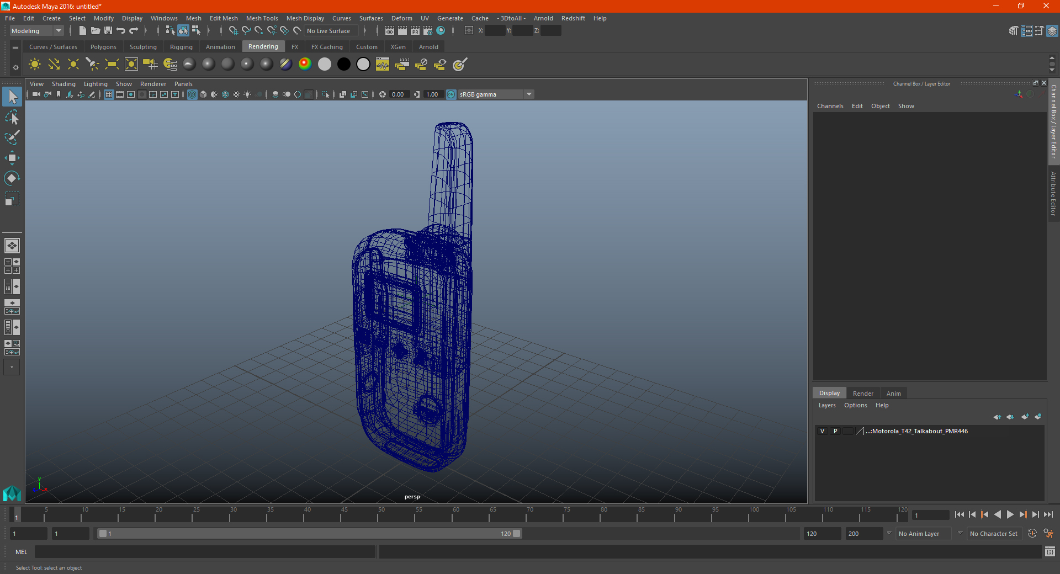
Task: Open a scene file
Action: (96, 31)
